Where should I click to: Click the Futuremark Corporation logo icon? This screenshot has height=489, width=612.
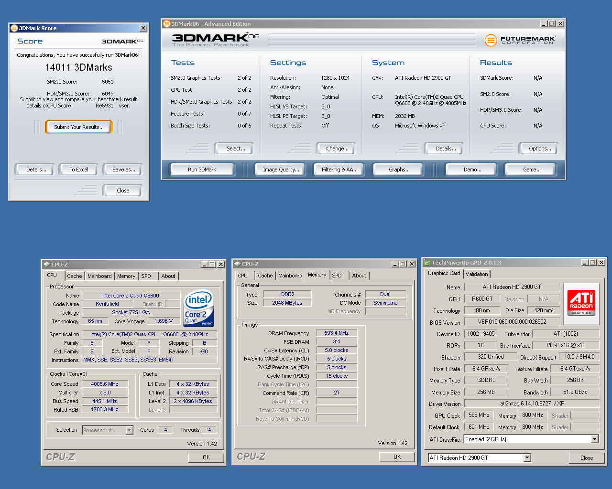491,40
